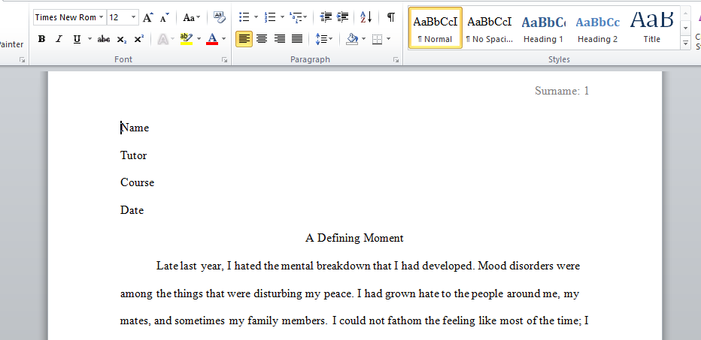
Task: Open the Underline style dropdown arrow
Action: click(89, 39)
